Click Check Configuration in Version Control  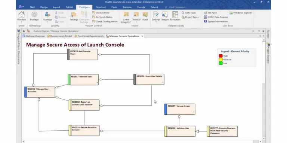105,22
